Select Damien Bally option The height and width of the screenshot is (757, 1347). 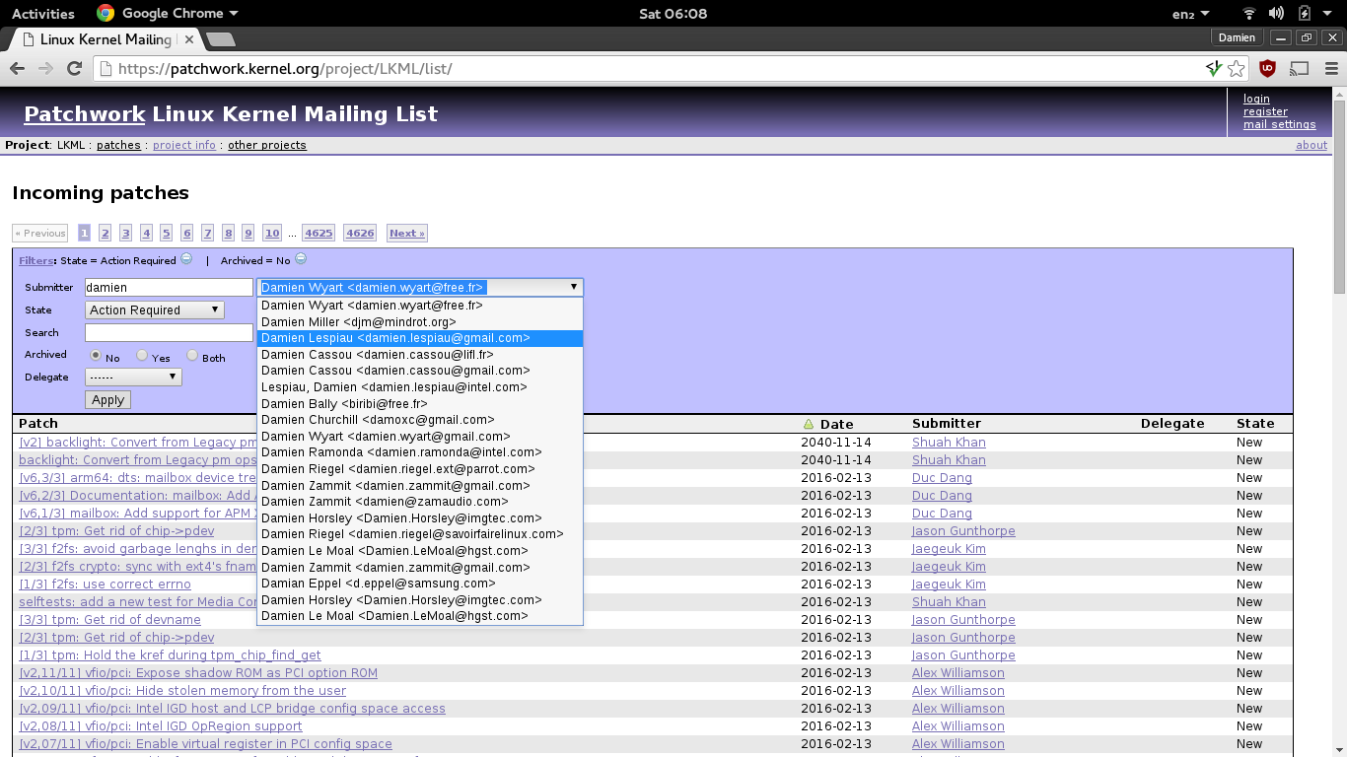pos(420,403)
